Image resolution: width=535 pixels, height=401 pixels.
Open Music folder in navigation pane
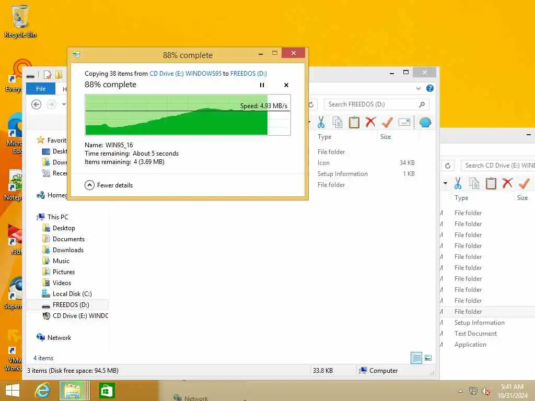click(x=61, y=261)
